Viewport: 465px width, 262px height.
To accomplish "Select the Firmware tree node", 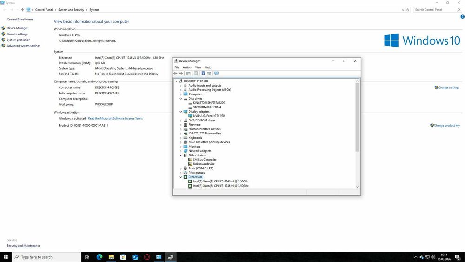I will pyautogui.click(x=194, y=125).
